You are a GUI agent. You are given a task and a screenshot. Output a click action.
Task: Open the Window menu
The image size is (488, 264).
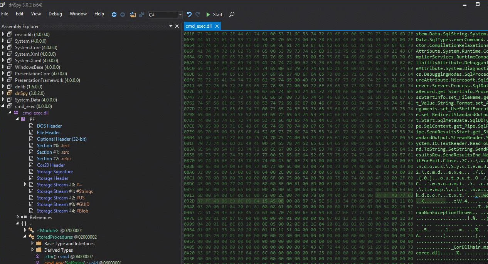(x=78, y=14)
